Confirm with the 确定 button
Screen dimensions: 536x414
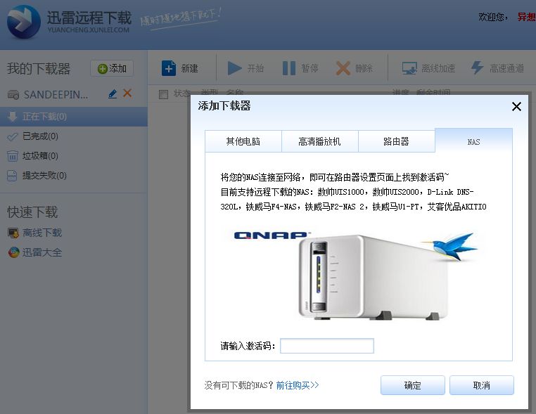(413, 385)
